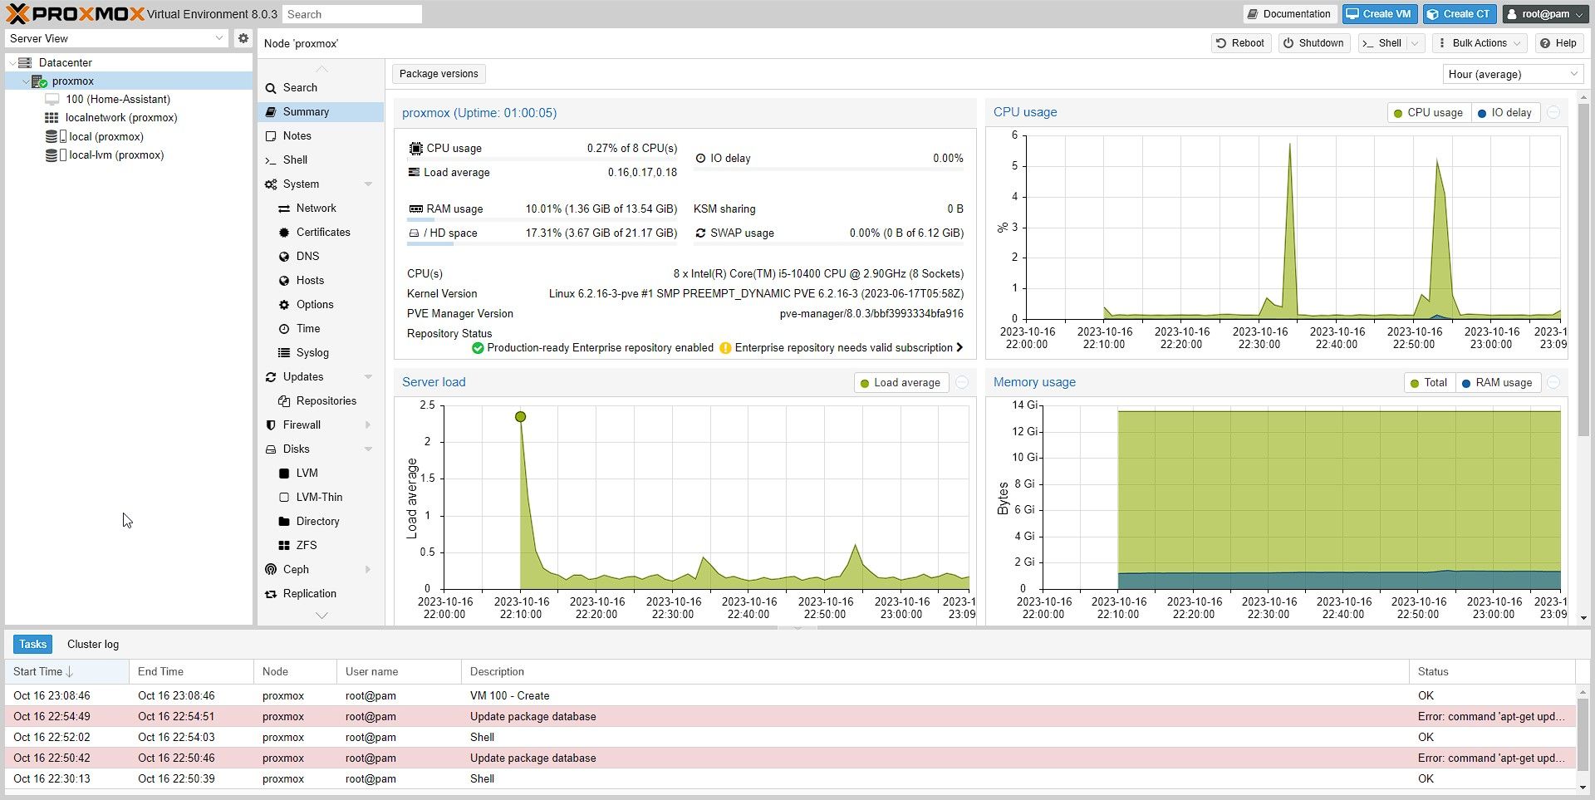Click the Create VM button
1595x800 pixels.
tap(1379, 13)
